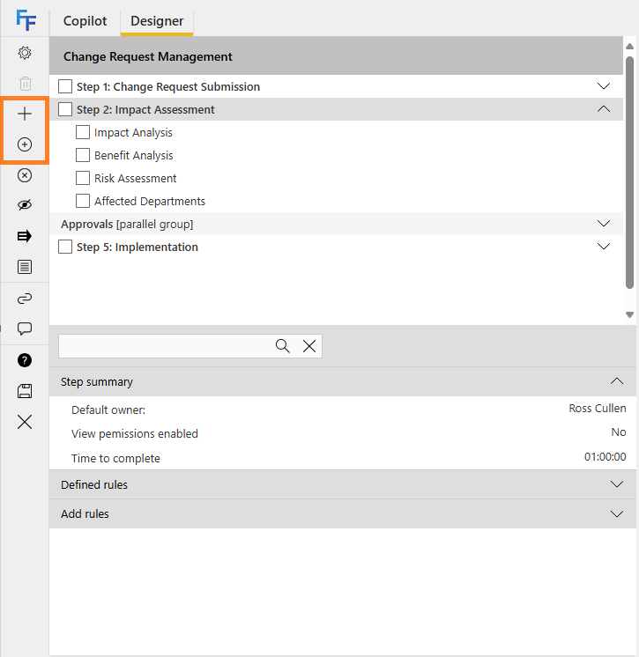Click the 01:00:00 time value
Image resolution: width=639 pixels, height=657 pixels.
(605, 457)
